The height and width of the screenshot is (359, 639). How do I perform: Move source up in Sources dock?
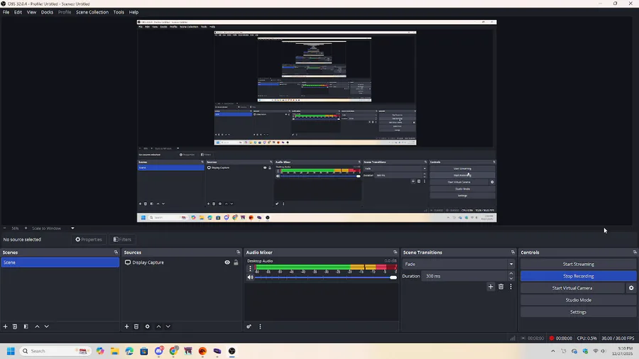(x=158, y=326)
